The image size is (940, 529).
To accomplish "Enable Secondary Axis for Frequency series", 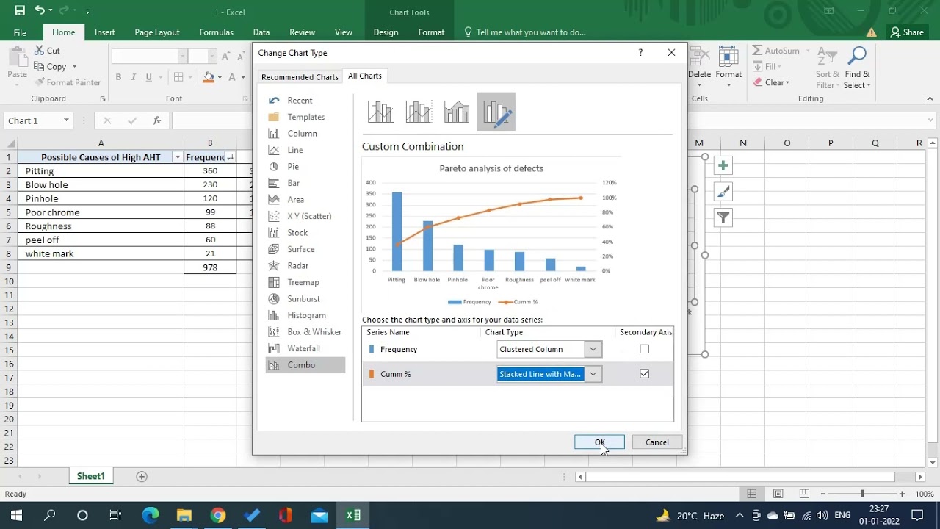I will tap(644, 349).
